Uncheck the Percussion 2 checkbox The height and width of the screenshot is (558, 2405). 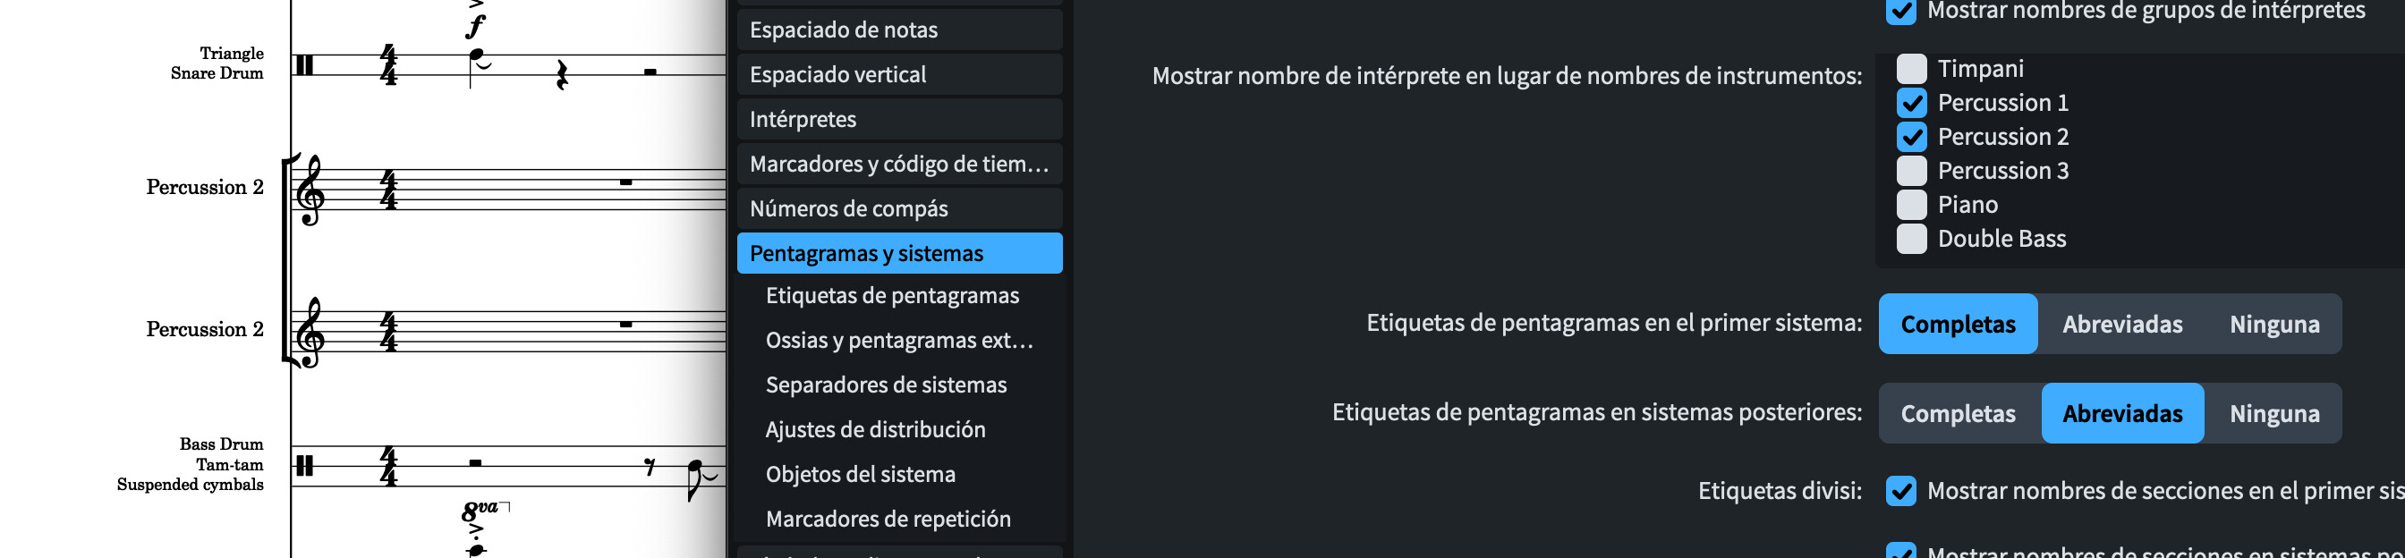[x=1911, y=137]
